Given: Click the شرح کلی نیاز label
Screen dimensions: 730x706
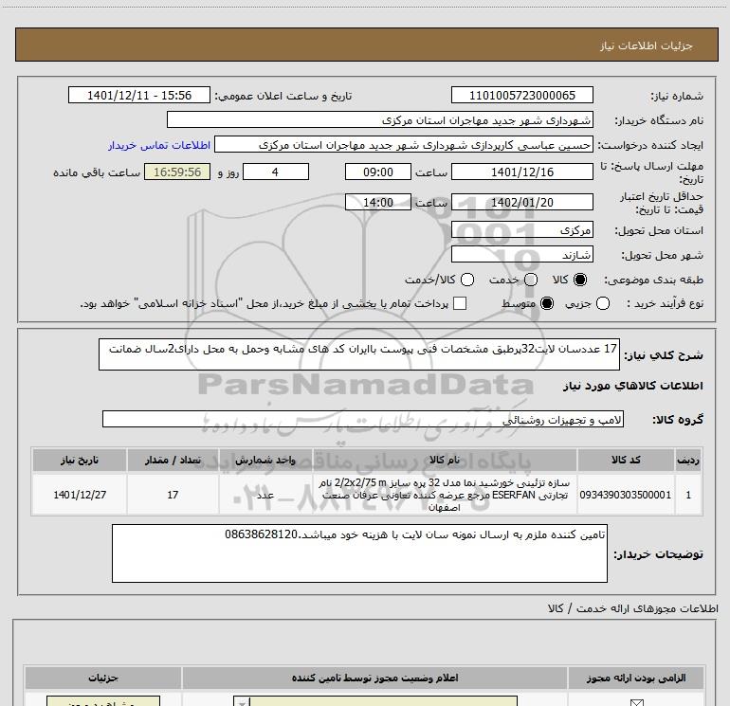Looking at the screenshot, I should pyautogui.click(x=664, y=355).
